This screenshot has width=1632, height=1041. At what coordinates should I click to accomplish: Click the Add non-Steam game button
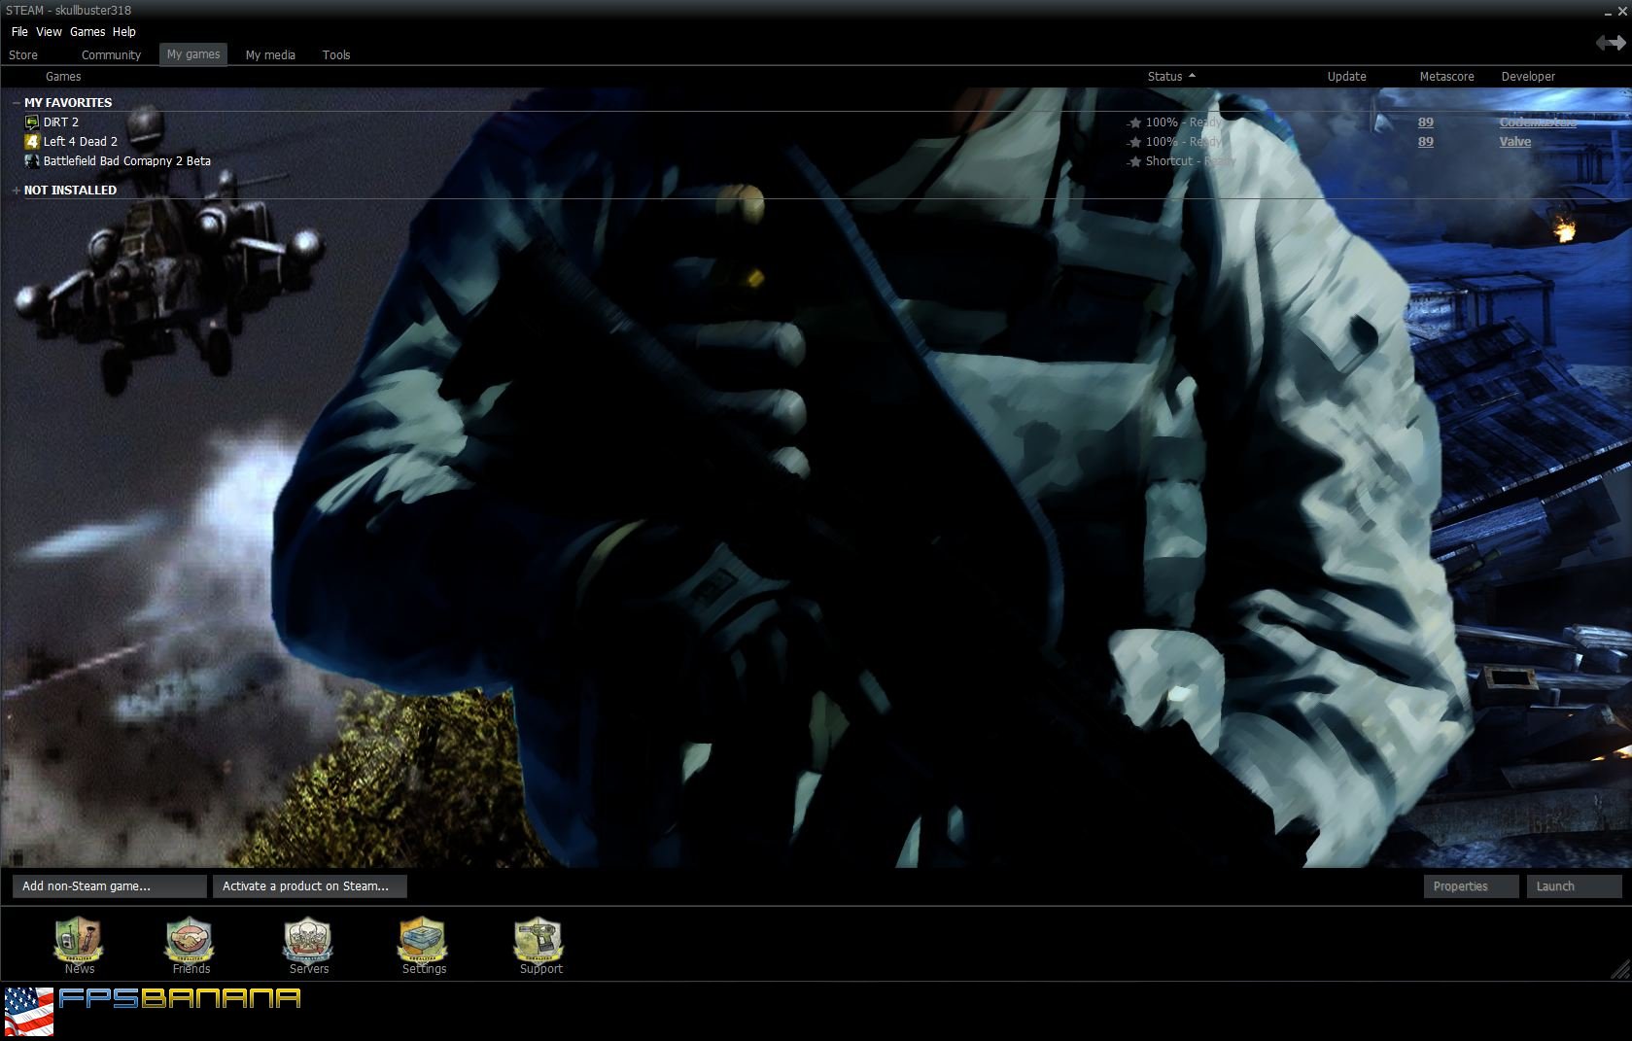110,886
